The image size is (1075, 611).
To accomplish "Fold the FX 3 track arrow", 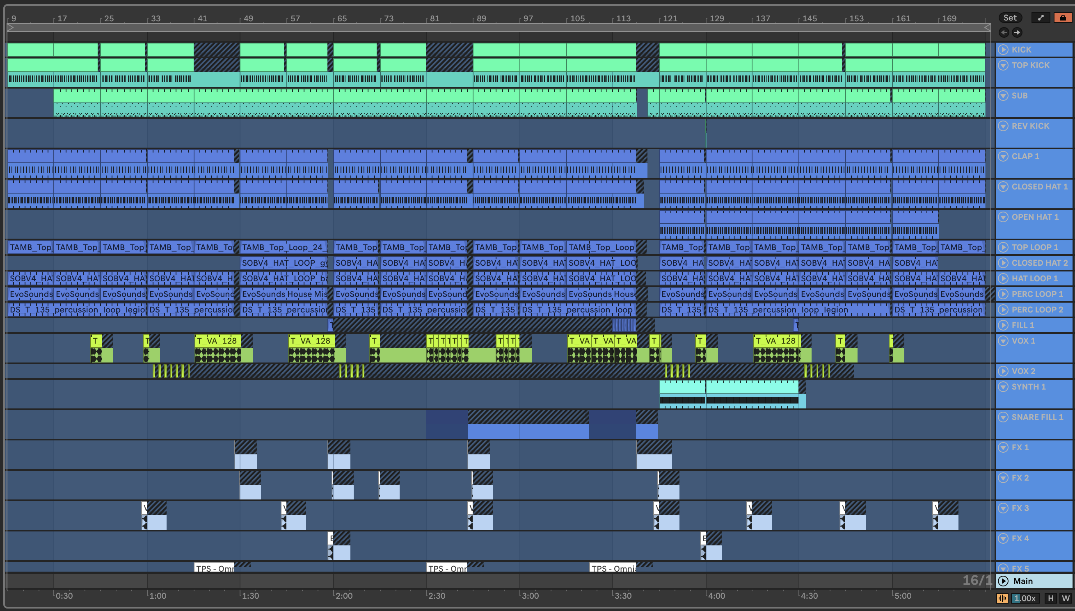I will [1003, 508].
